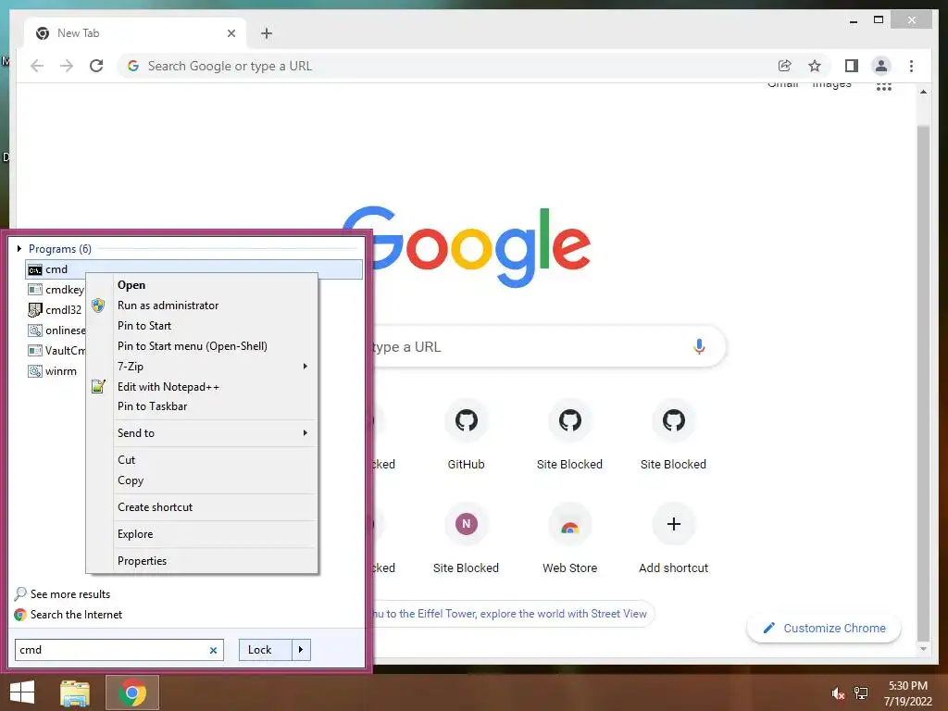Open the Chrome profile avatar
This screenshot has width=948, height=711.
point(881,66)
